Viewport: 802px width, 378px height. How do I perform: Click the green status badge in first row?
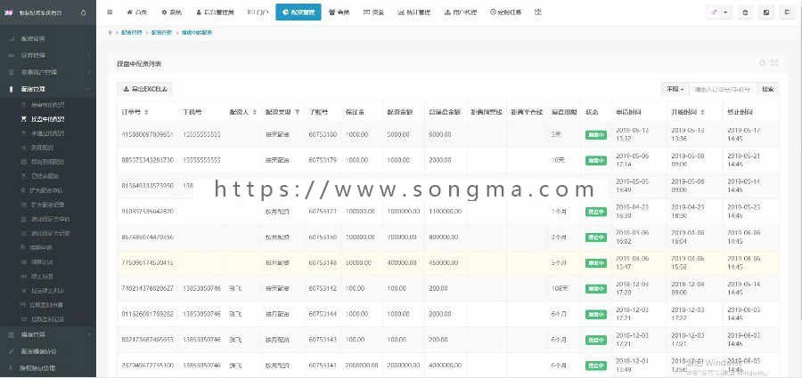pyautogui.click(x=596, y=135)
